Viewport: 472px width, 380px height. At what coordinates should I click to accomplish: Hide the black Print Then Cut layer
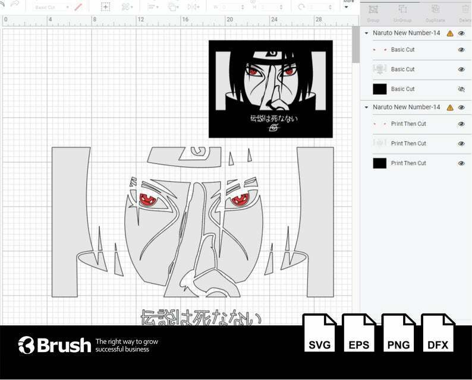461,163
